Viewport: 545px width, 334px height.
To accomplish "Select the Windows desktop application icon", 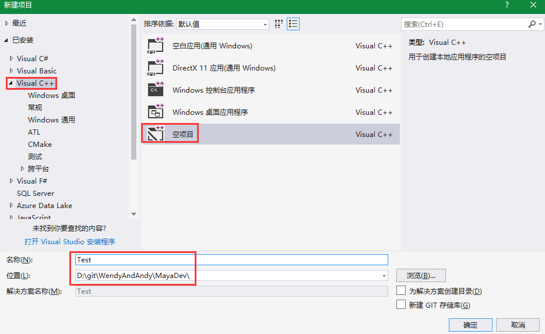I will (x=156, y=112).
